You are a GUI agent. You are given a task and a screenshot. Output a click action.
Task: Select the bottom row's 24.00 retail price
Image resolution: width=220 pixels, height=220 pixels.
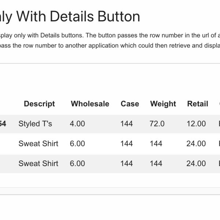196,164
